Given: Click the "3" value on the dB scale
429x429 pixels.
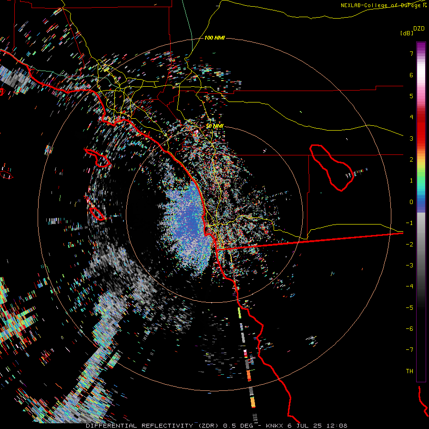Looking at the screenshot, I should (x=411, y=138).
